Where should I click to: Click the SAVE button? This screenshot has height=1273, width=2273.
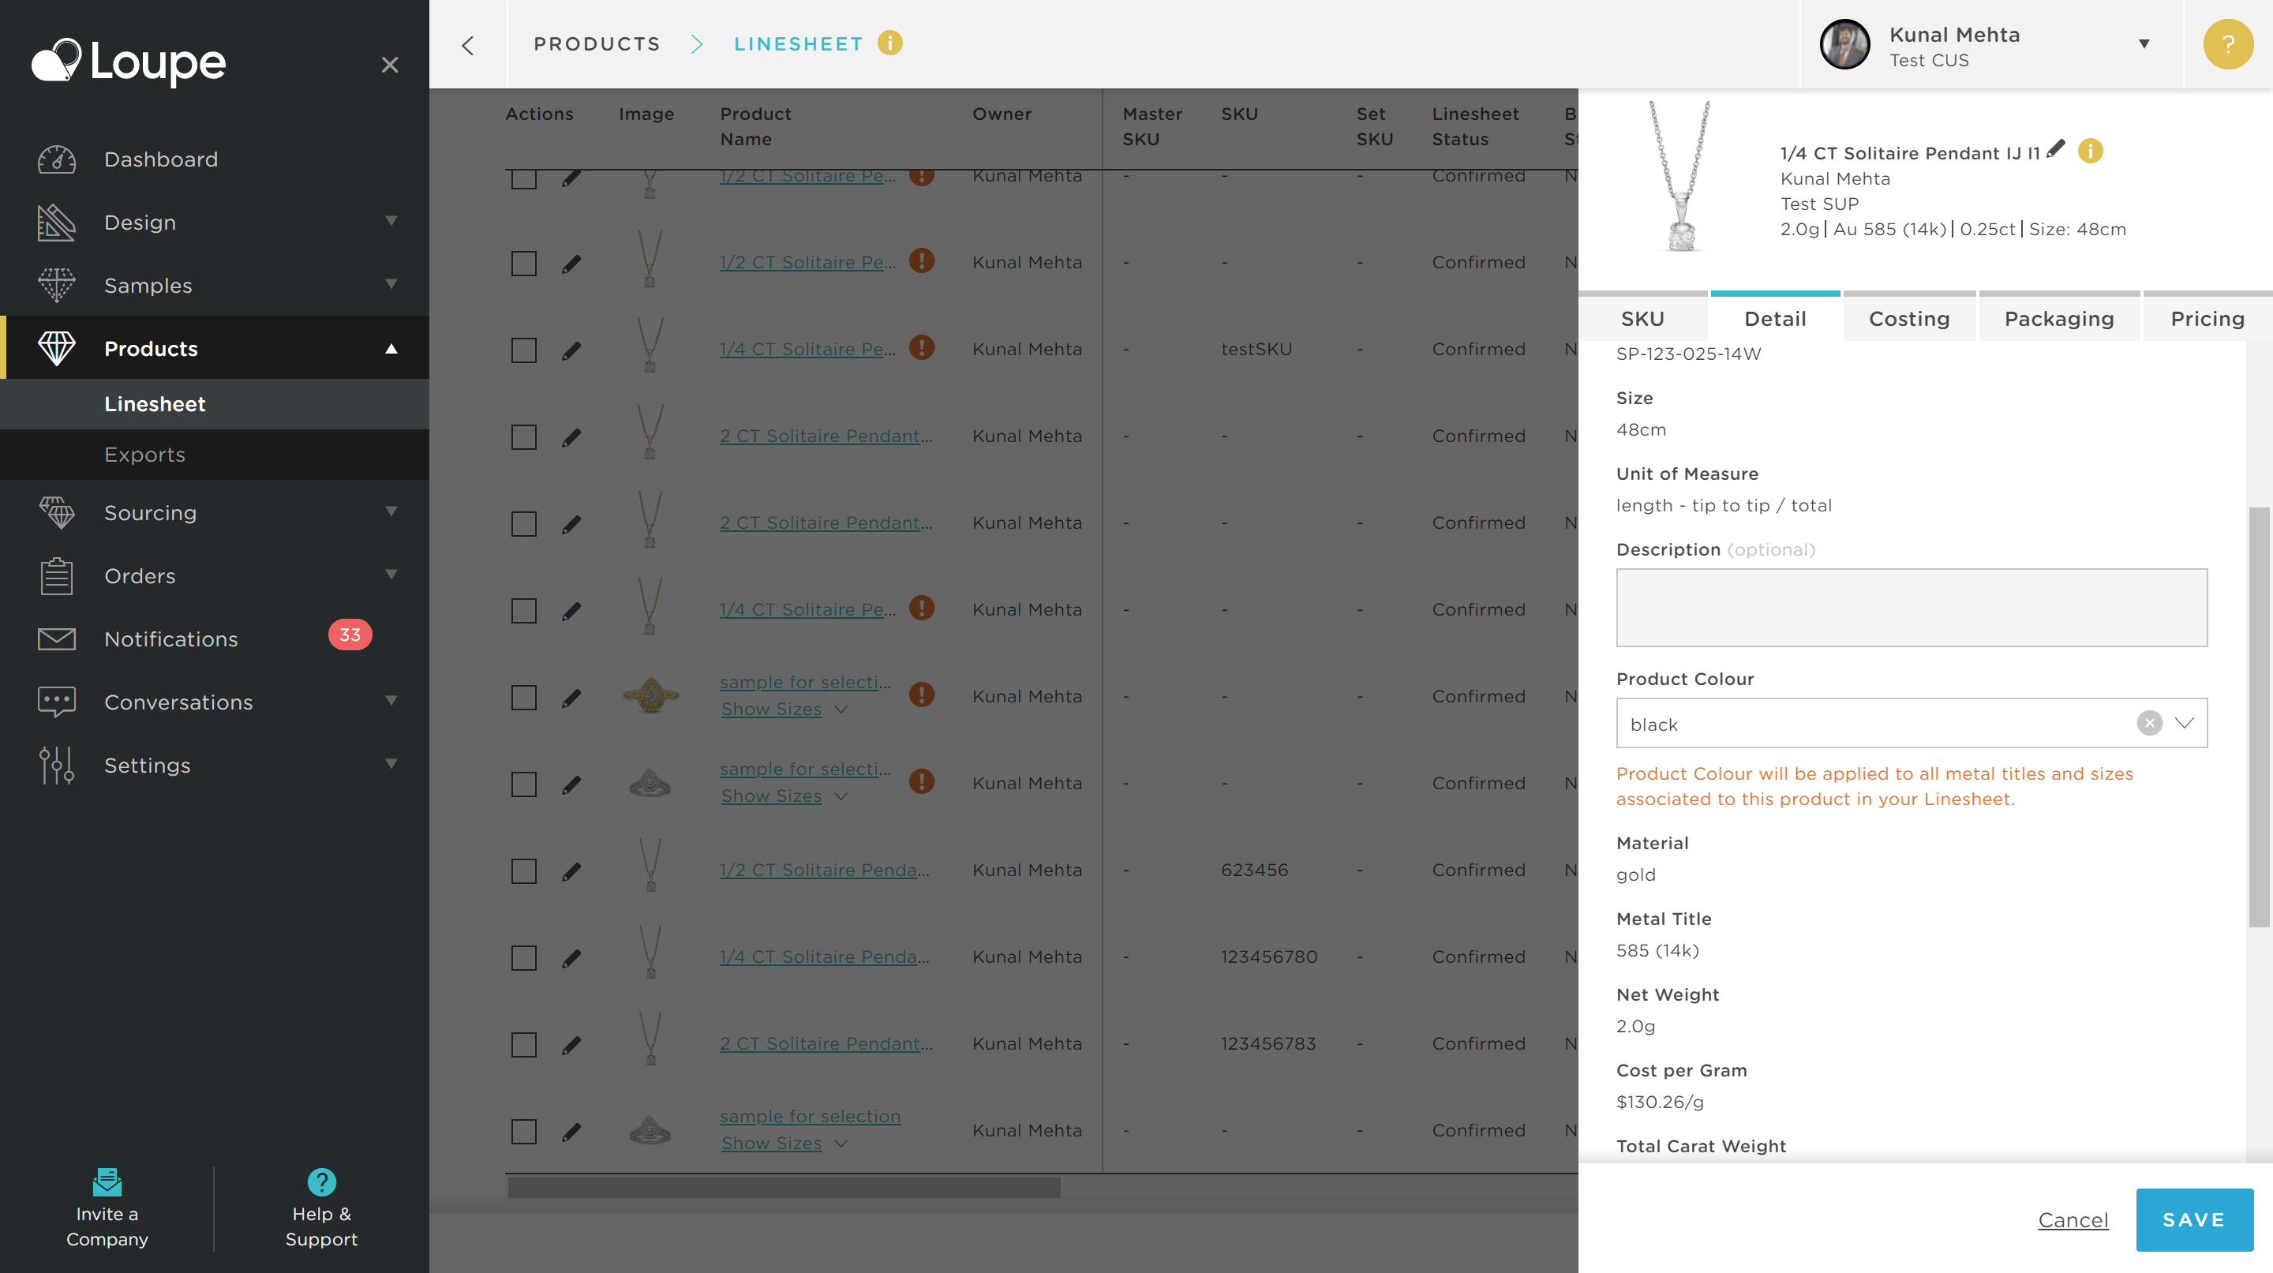pyautogui.click(x=2193, y=1219)
